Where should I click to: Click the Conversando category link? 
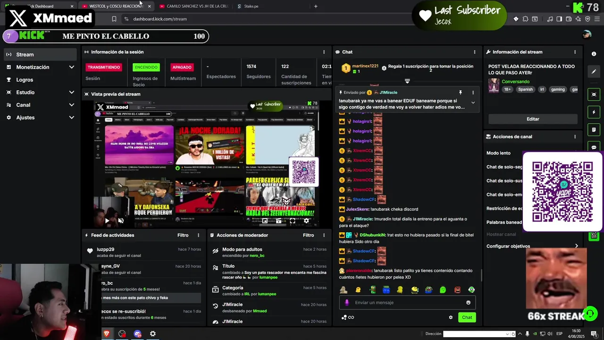(x=516, y=82)
